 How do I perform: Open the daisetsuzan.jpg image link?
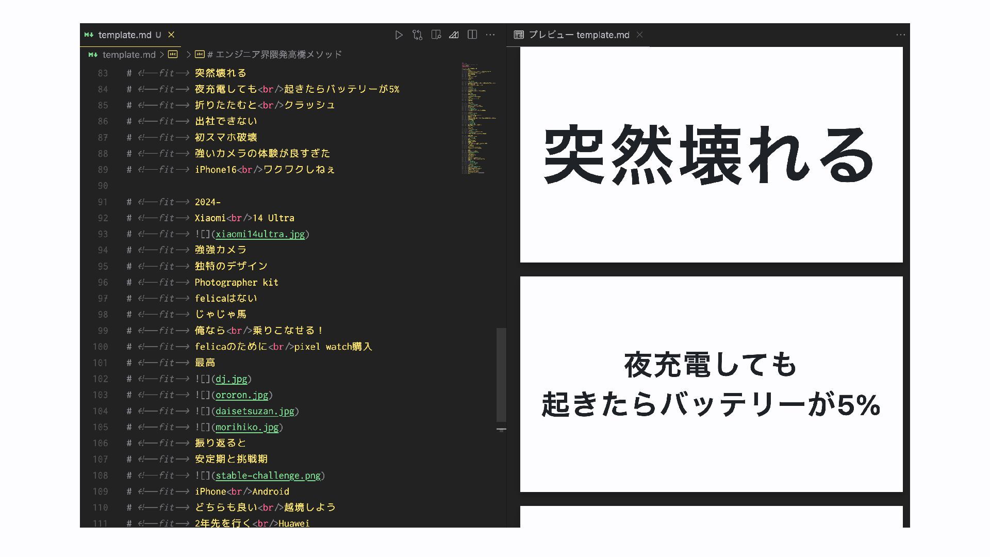pyautogui.click(x=255, y=411)
